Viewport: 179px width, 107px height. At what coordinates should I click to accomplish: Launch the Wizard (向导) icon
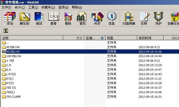pos(97,17)
